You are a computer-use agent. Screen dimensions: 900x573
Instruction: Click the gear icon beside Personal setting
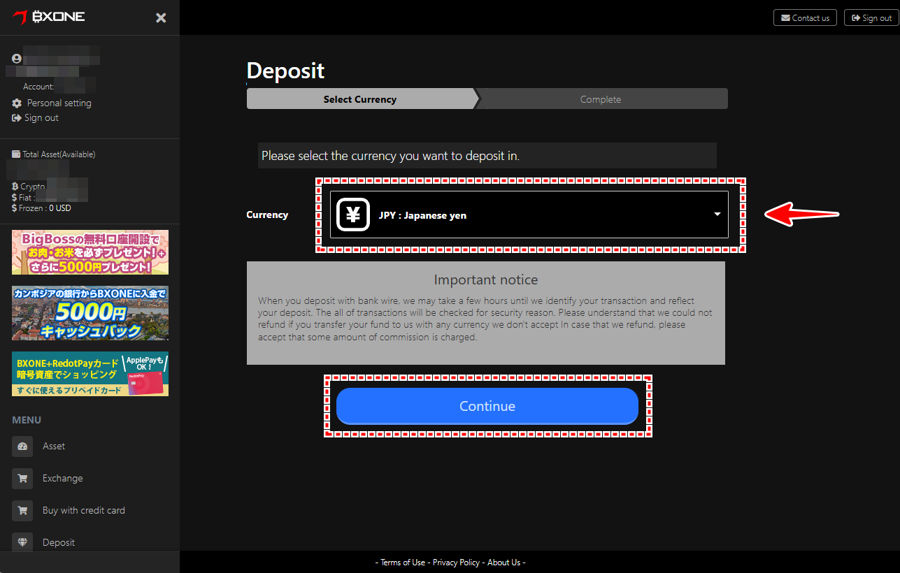pos(17,103)
